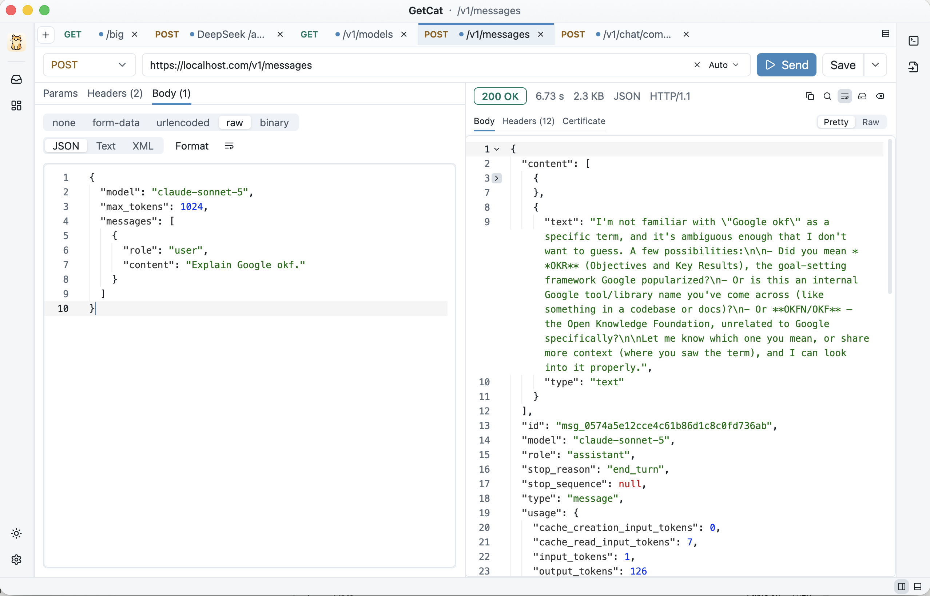Viewport: 930px width, 596px height.
Task: Expand the Save options dropdown arrow
Action: (875, 65)
